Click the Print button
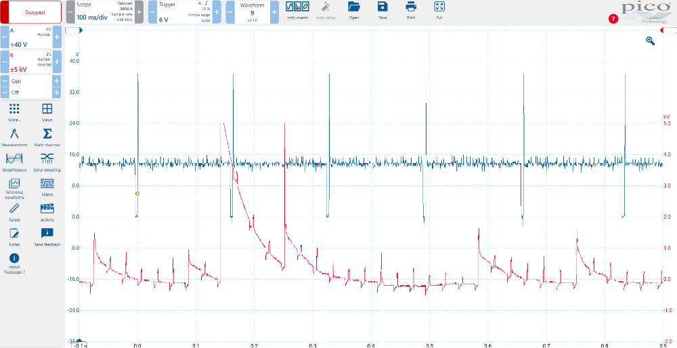The width and height of the screenshot is (677, 348). pos(411,9)
